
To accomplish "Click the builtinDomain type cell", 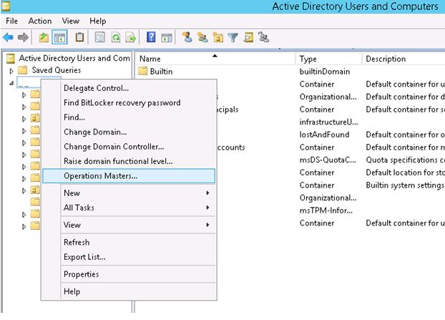I will [x=325, y=72].
